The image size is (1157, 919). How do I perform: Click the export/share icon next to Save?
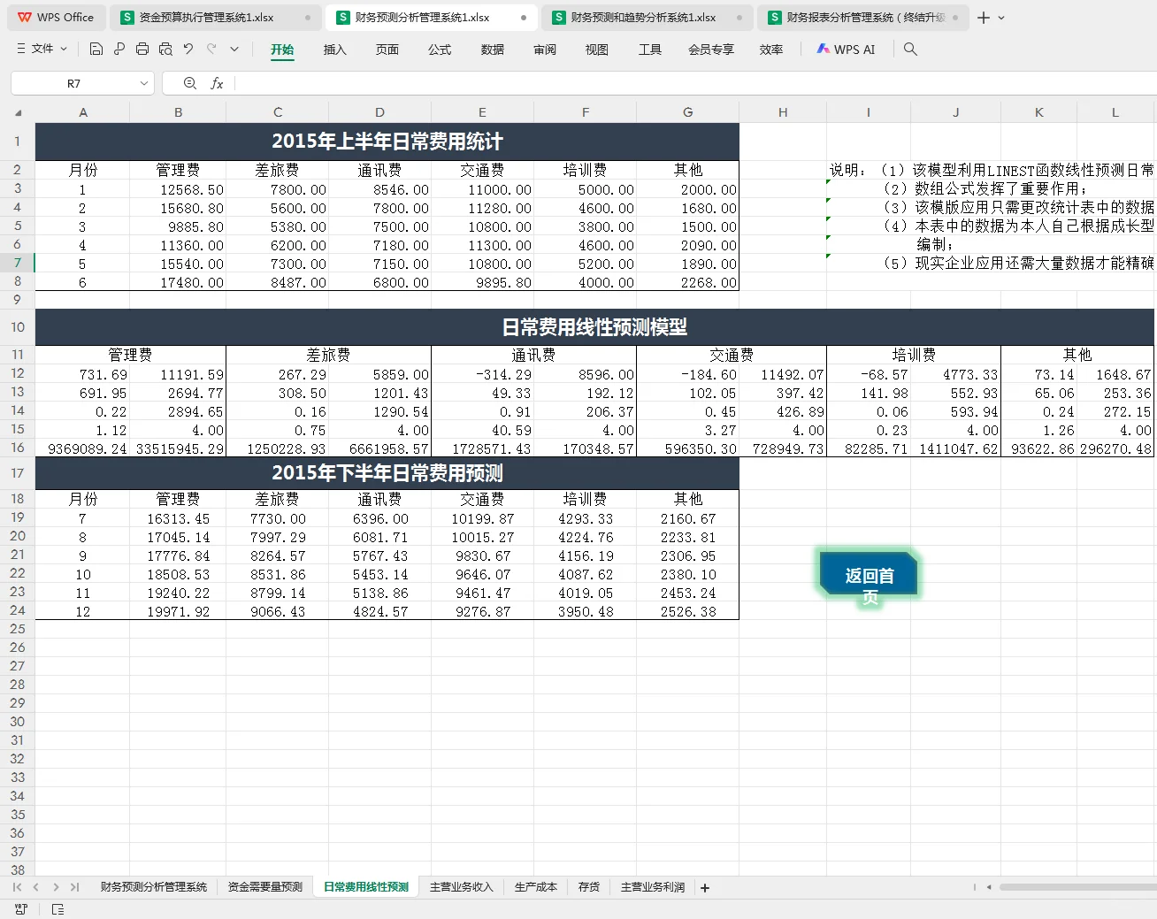(119, 49)
